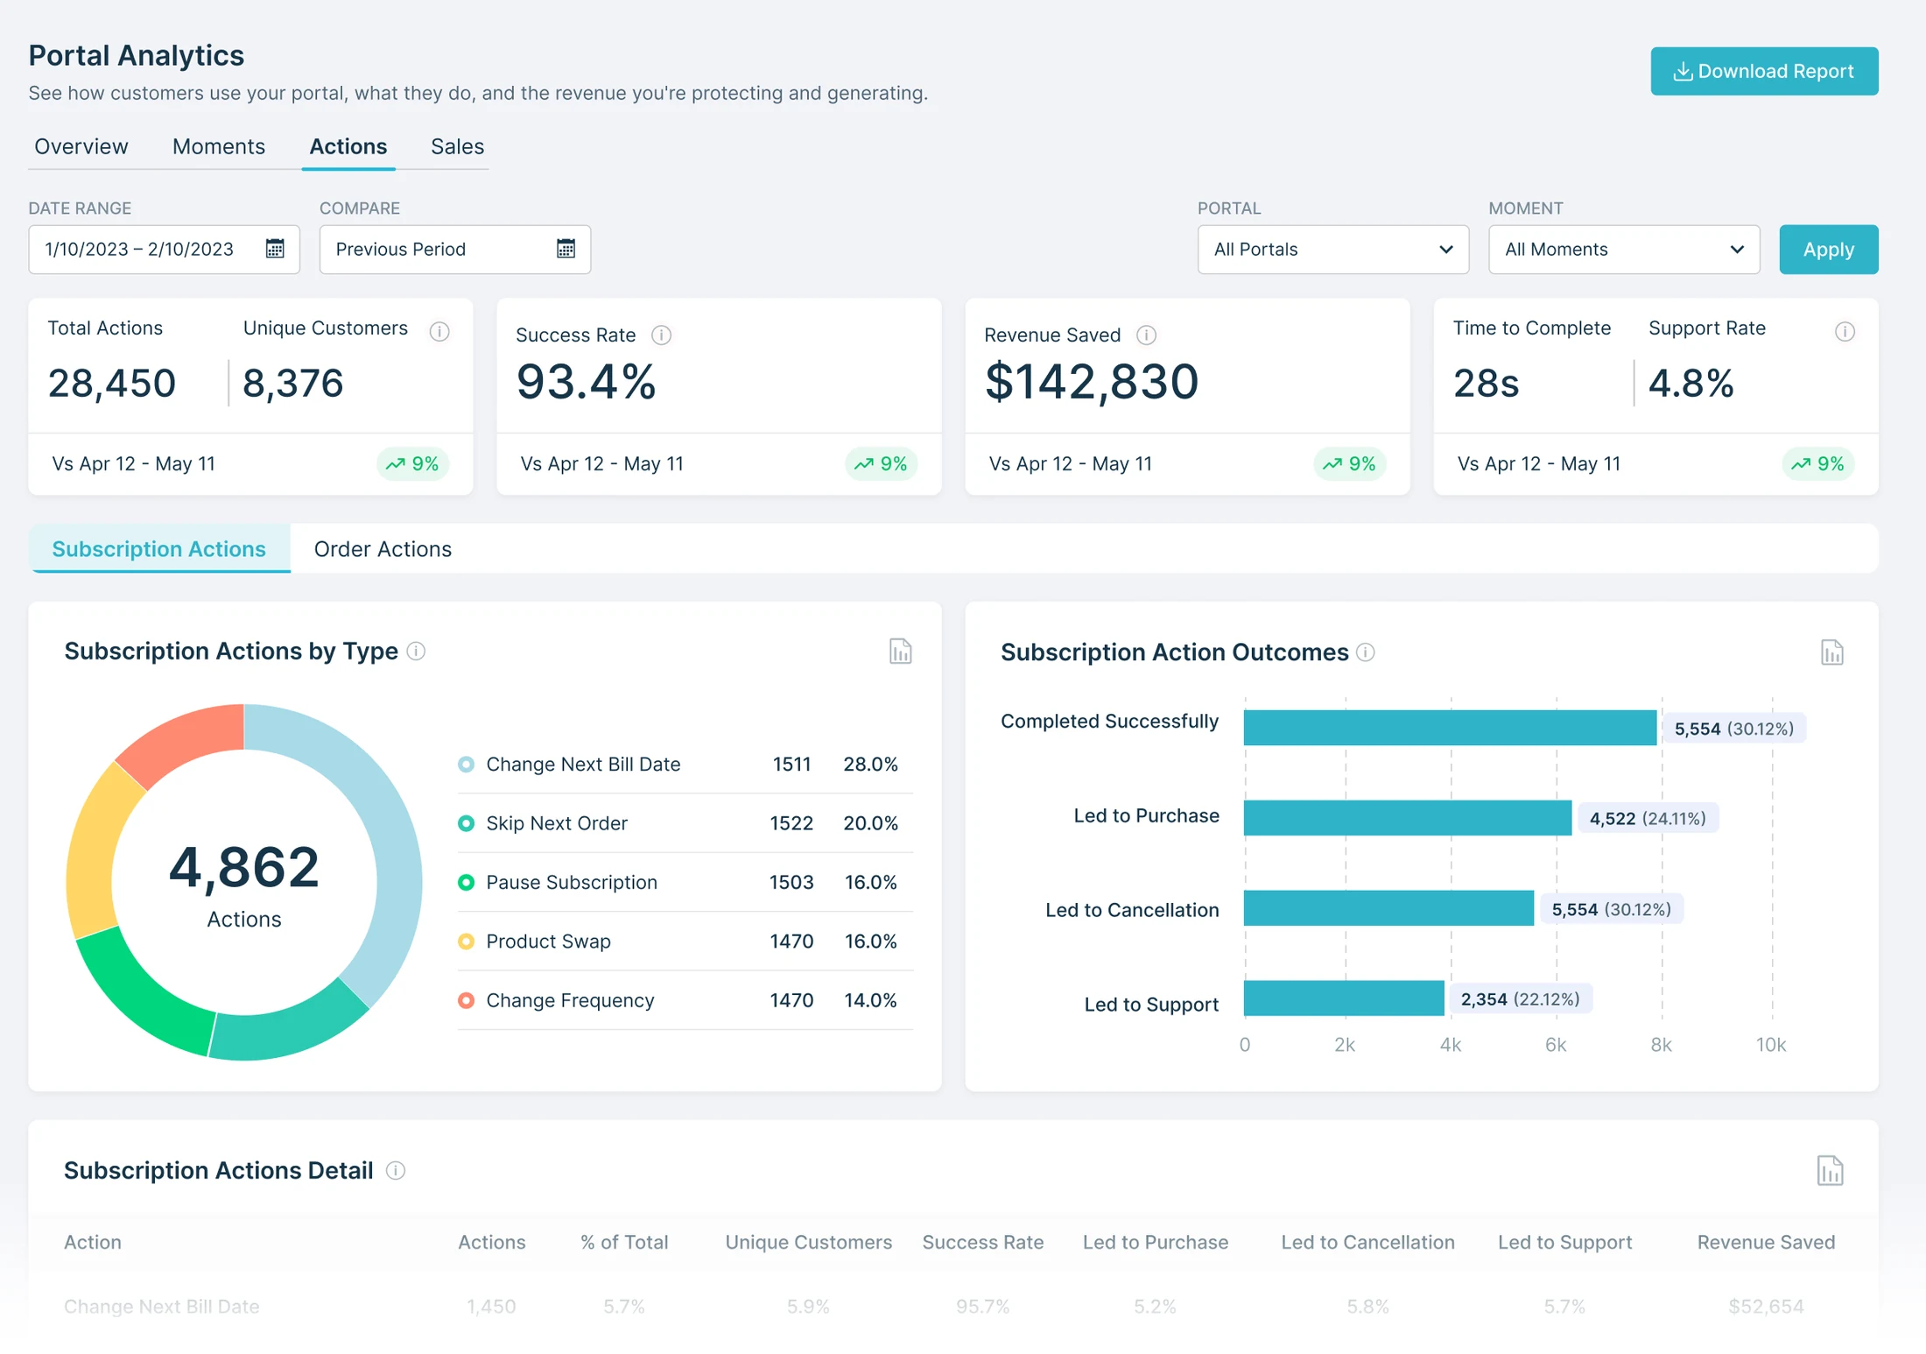1926x1354 pixels.
Task: Open the Compare calendar icon
Action: click(x=566, y=249)
